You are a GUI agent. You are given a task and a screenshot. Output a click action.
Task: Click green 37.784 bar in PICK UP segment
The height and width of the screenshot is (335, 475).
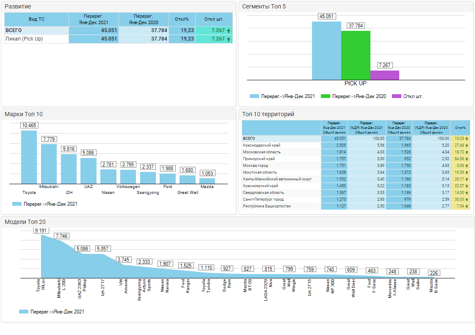(x=356, y=55)
